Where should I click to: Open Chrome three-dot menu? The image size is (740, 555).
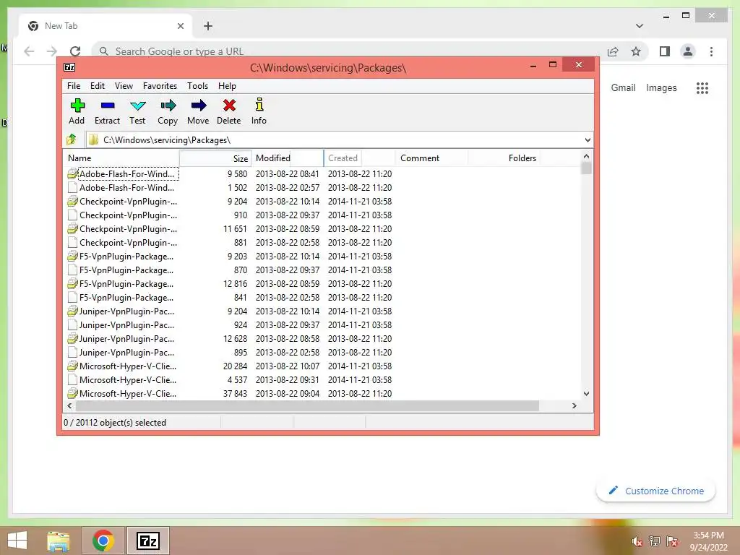click(711, 51)
